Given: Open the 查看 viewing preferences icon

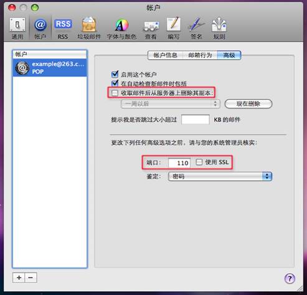Looking at the screenshot, I should (x=151, y=28).
